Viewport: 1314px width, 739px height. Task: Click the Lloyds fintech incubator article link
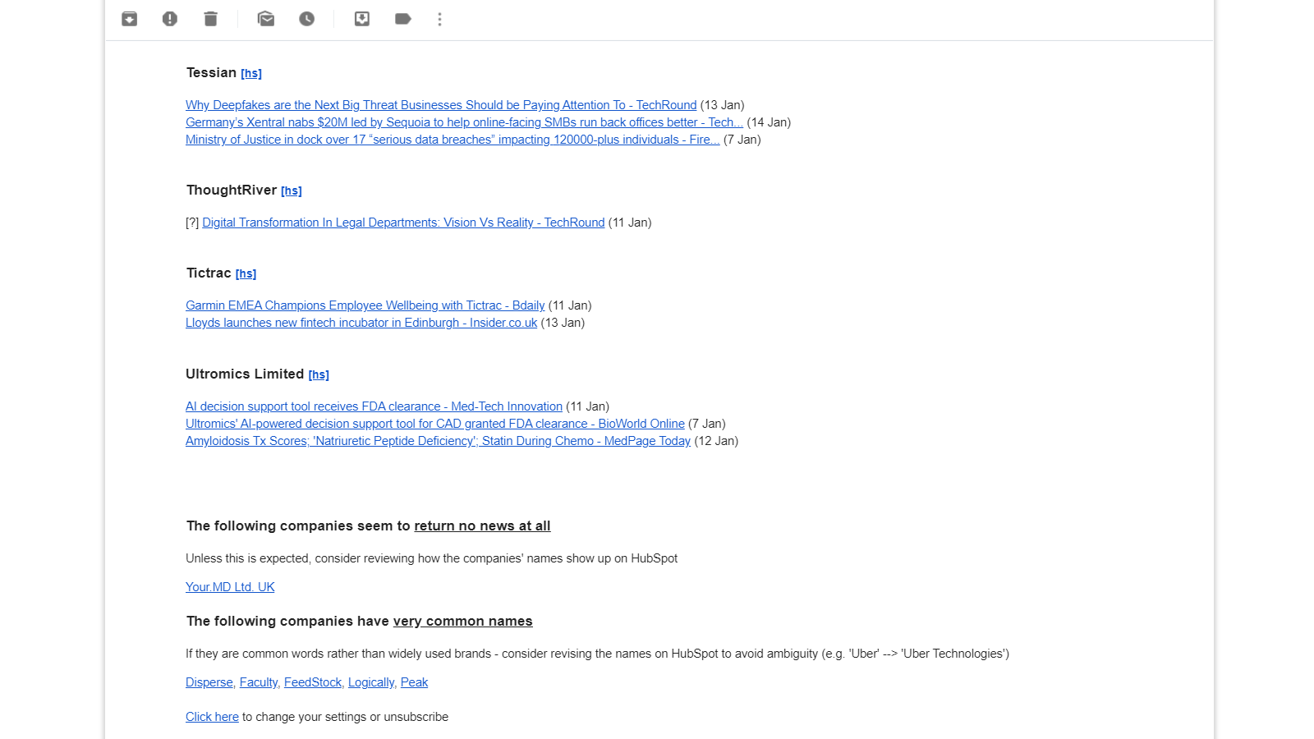pyautogui.click(x=361, y=323)
